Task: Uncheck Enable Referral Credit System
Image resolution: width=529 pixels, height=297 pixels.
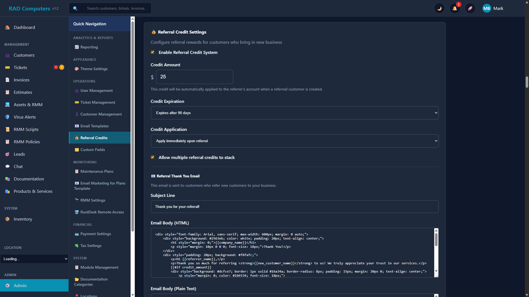Action: pos(153,52)
